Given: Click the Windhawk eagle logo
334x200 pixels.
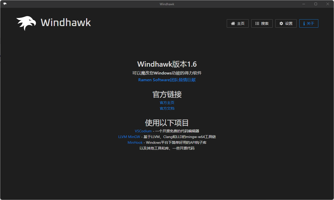Looking at the screenshot, I should point(26,23).
